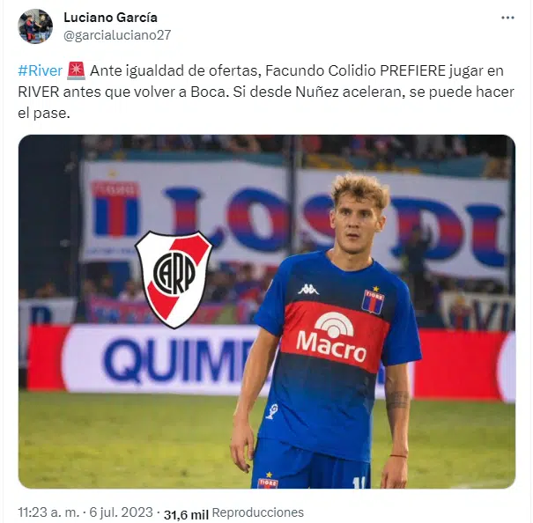Click the Kappa logo on the jersey
The image size is (533, 523).
coord(308,290)
